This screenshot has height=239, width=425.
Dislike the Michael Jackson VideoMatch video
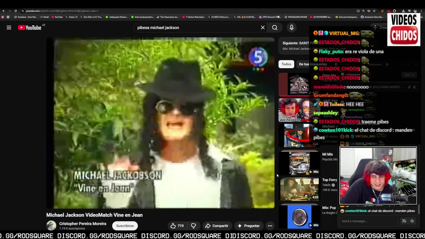click(194, 226)
